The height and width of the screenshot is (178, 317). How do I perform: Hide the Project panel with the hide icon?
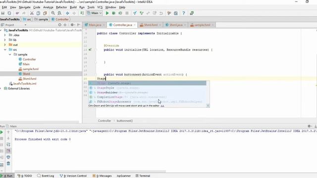click(x=79, y=25)
